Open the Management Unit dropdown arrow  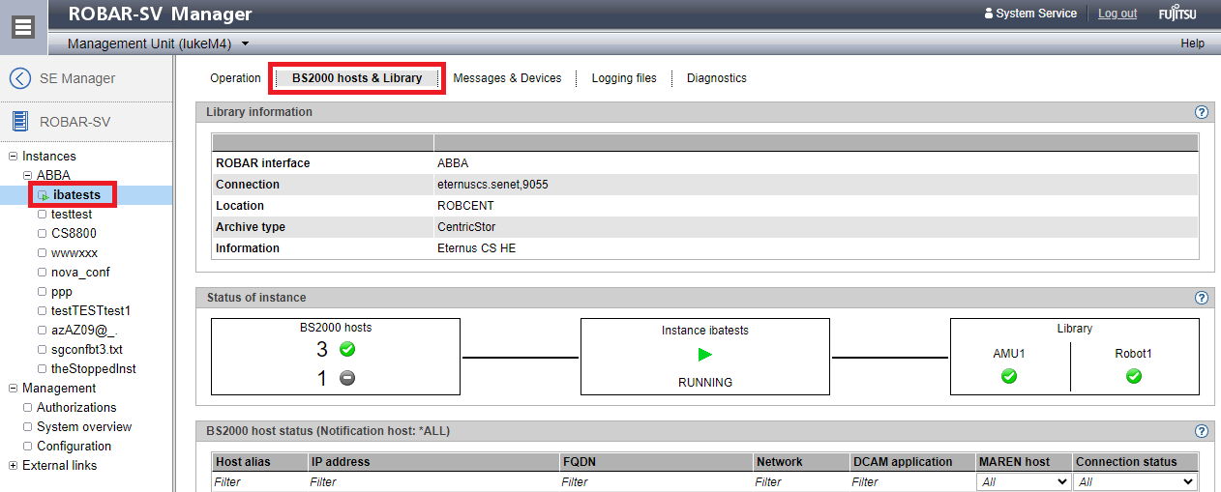(x=245, y=43)
